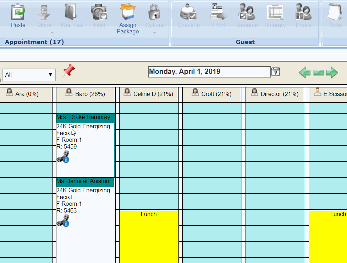Screen dimensions: 347x263
Task: Click the E.Scissor staff avatar icon
Action: coord(317,92)
